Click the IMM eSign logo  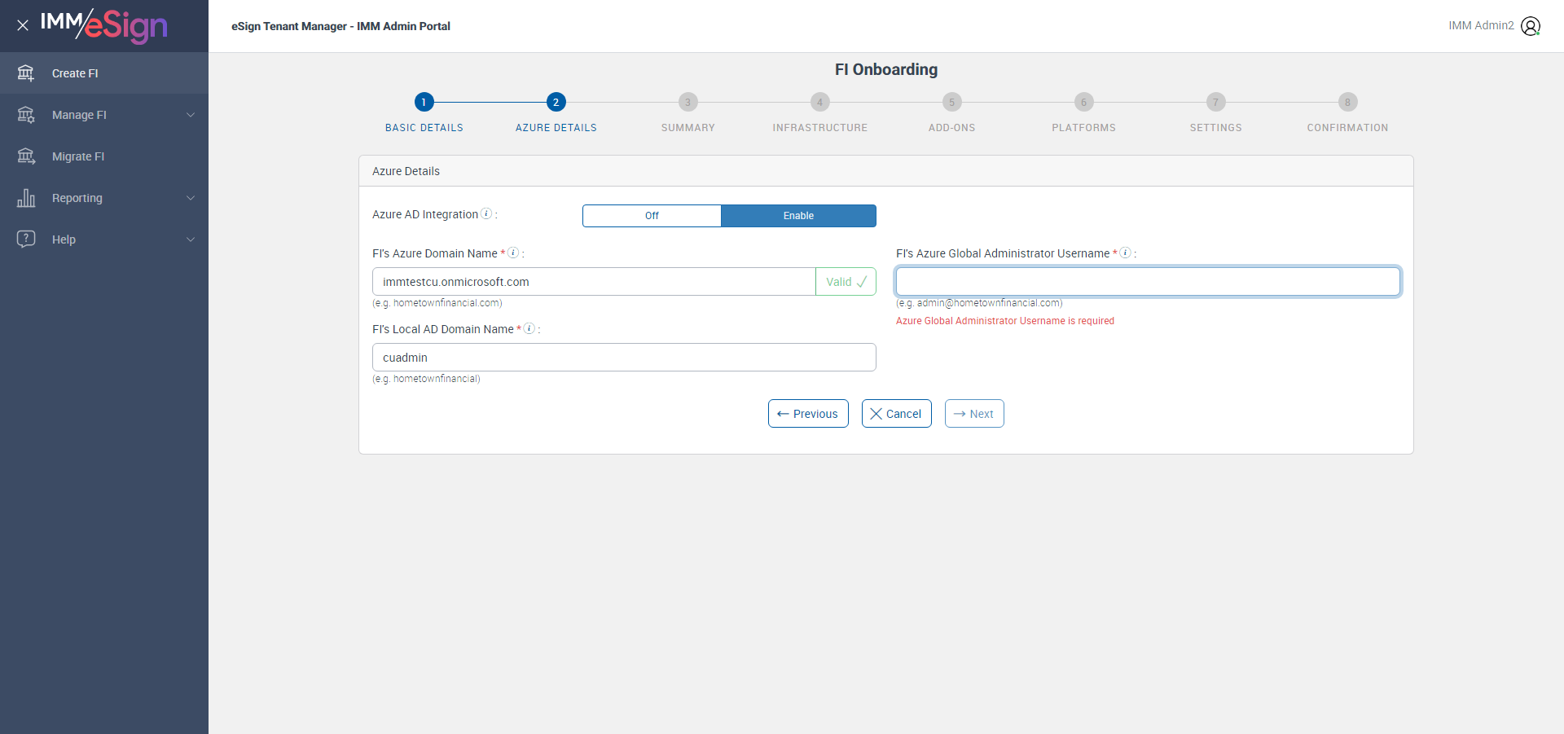(x=104, y=25)
